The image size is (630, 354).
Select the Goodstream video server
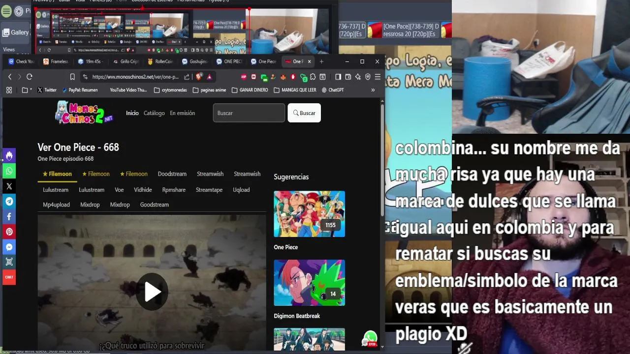coord(155,205)
